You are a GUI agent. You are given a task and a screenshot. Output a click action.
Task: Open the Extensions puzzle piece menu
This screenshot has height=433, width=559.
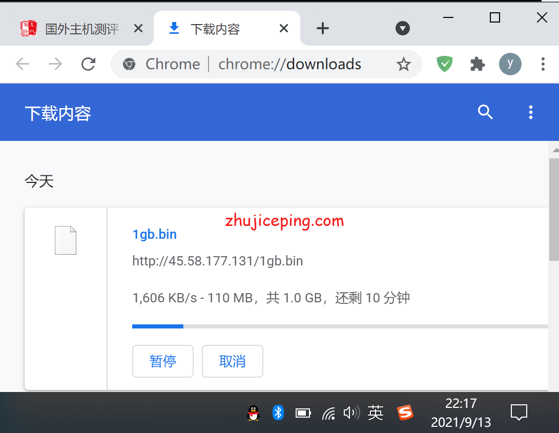(x=478, y=64)
